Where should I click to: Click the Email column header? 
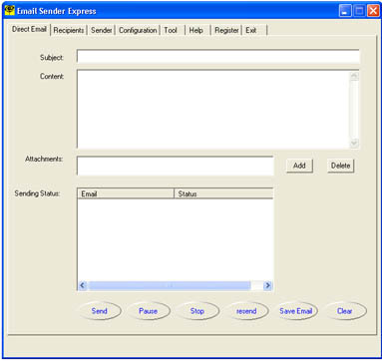(126, 193)
